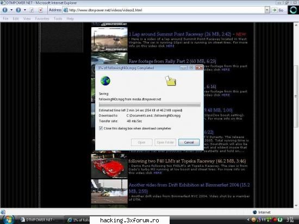
Task: Click the status bar page icon at bottom left
Action: pos(3,212)
